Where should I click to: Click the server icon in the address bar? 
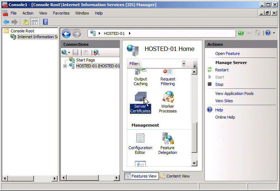point(93,33)
